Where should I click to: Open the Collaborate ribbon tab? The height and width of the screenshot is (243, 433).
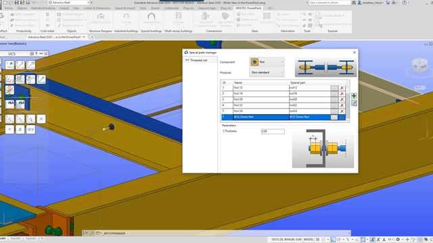click(171, 8)
